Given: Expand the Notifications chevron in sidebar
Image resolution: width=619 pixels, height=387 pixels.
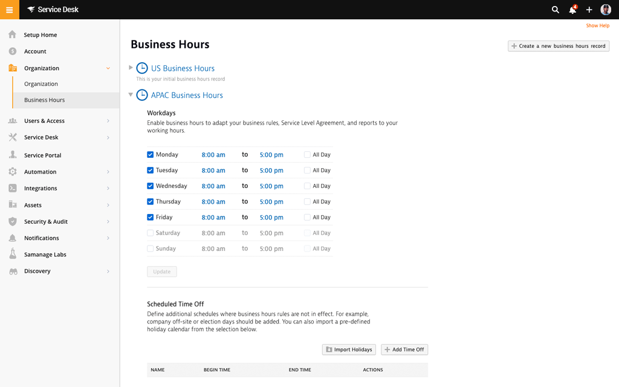Looking at the screenshot, I should pos(108,238).
